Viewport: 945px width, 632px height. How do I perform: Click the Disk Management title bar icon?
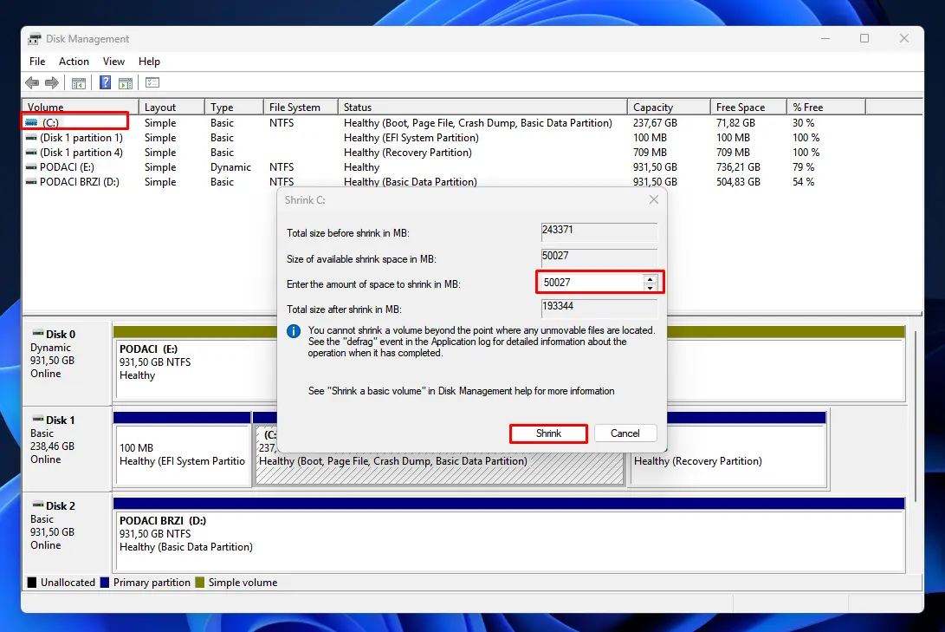point(35,39)
